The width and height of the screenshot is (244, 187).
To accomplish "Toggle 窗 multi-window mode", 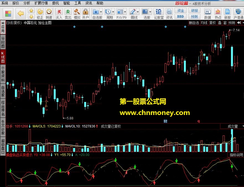I will tap(225, 23).
